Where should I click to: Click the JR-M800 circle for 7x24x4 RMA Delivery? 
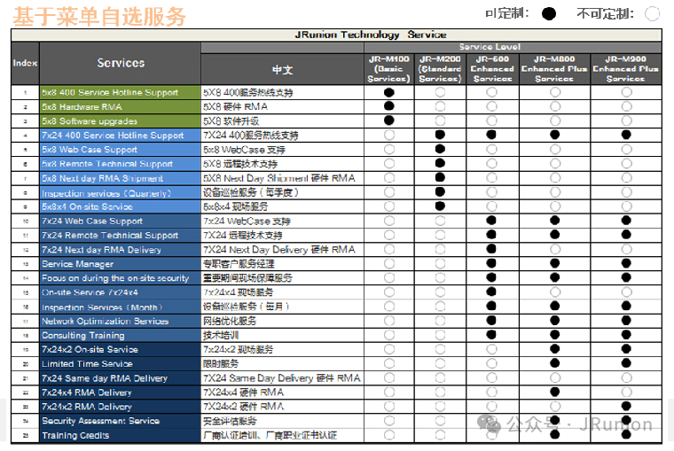(555, 392)
